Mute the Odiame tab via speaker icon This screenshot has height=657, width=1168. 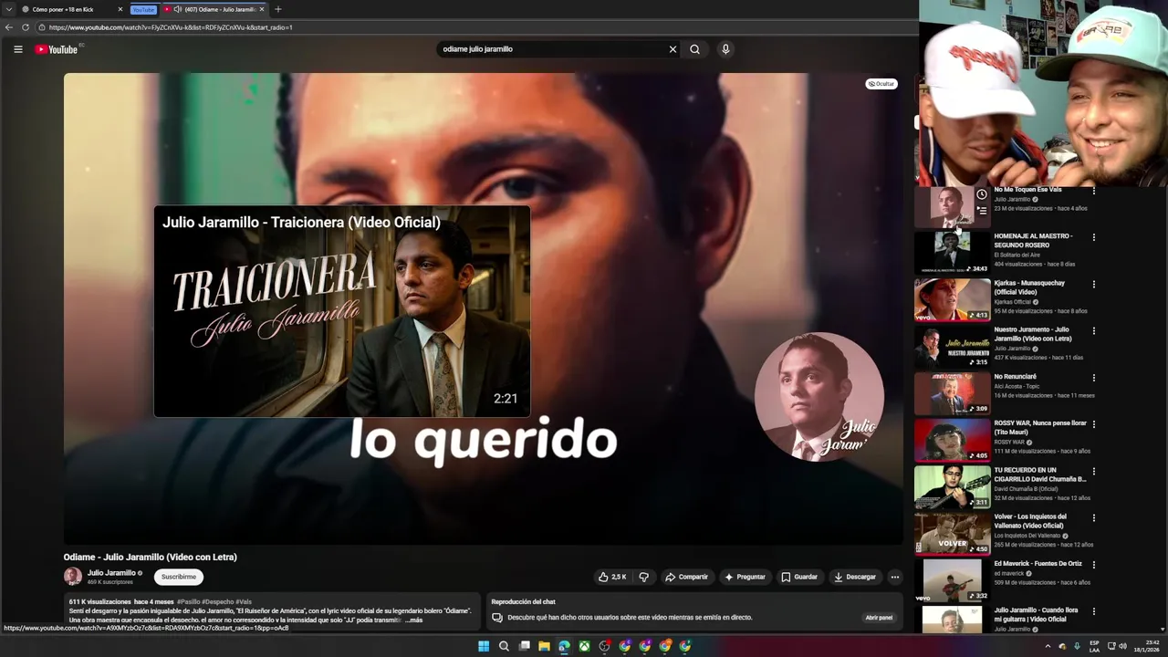pos(178,9)
